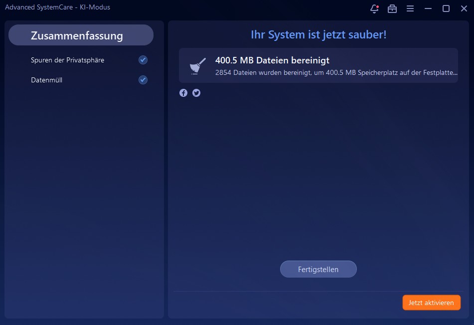Click the '2854 Dateien wurden bereinigt' description

pos(336,73)
